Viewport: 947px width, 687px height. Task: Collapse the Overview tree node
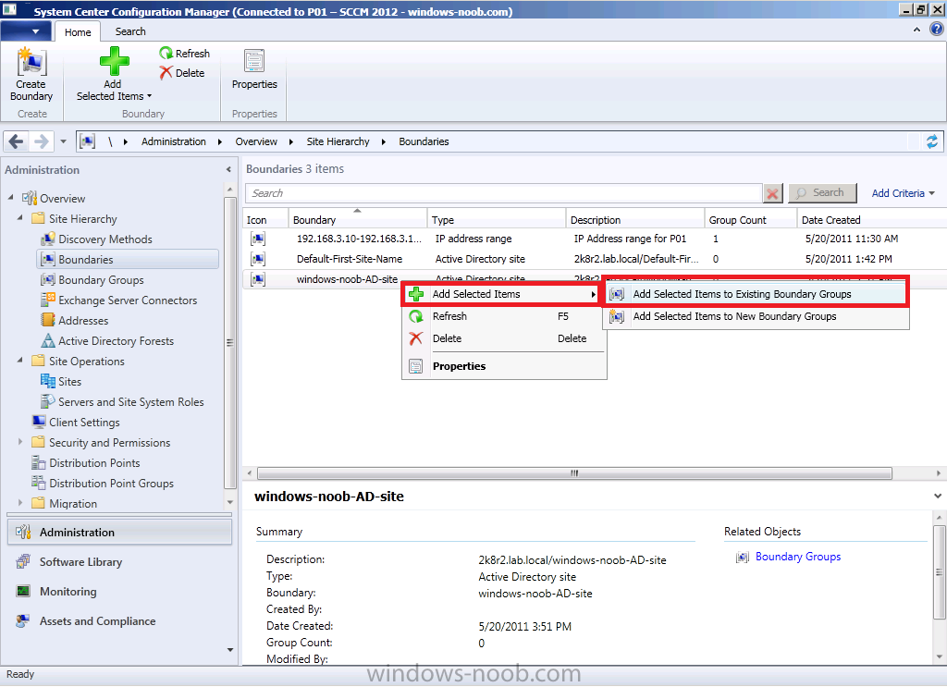click(11, 197)
